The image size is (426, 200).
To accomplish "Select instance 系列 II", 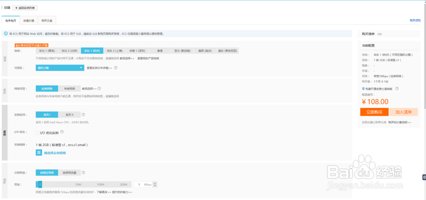I will [69, 115].
